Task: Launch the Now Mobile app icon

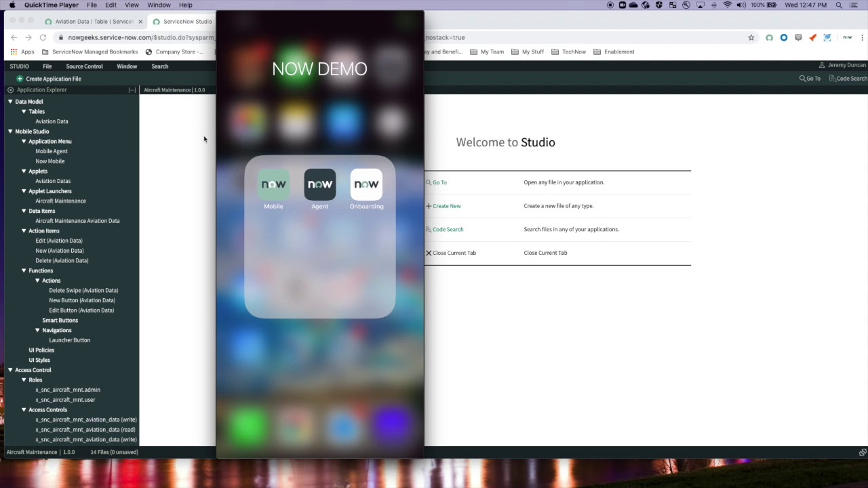Action: pyautogui.click(x=273, y=184)
